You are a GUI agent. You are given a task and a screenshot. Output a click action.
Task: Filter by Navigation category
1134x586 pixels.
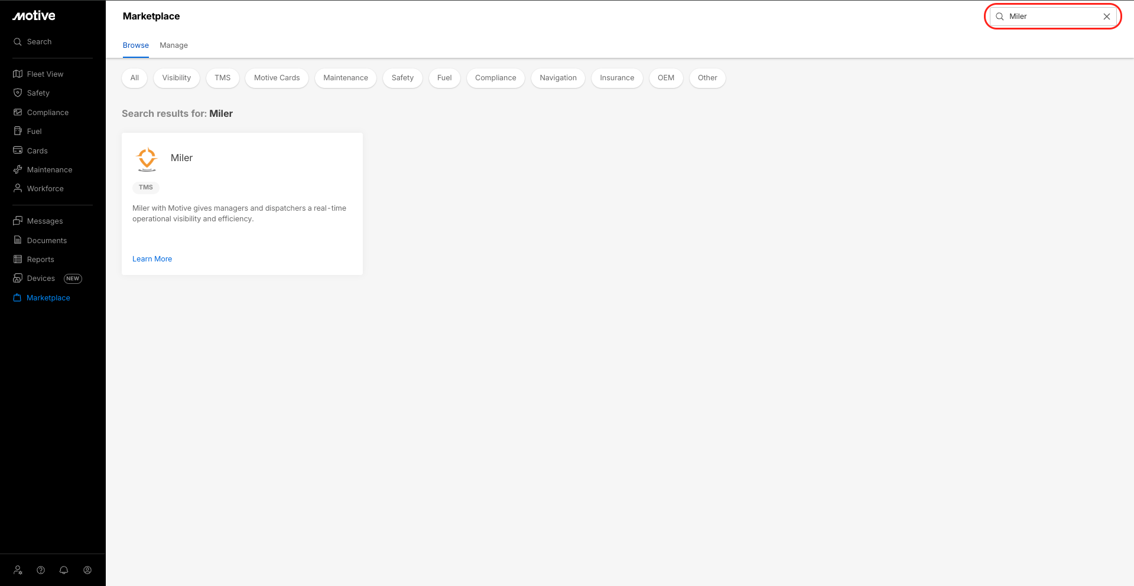click(558, 78)
